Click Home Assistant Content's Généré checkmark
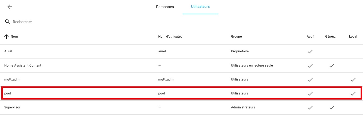Screen dimensions: 363x117 click(332, 65)
